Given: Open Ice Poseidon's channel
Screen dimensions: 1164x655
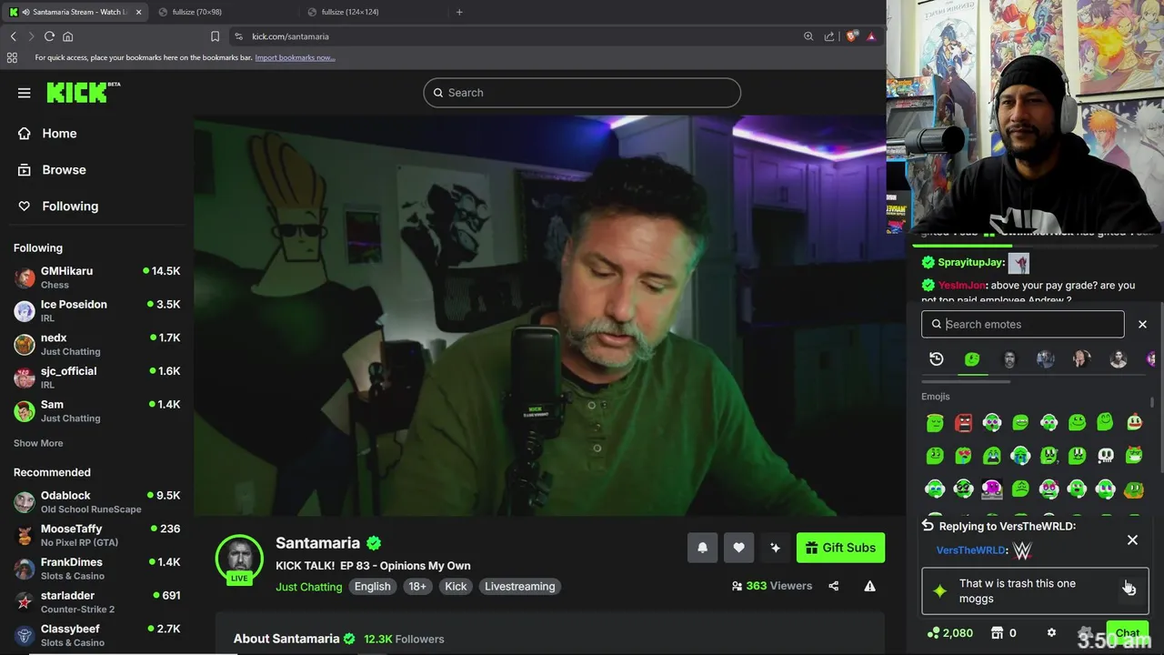Looking at the screenshot, I should coord(96,311).
